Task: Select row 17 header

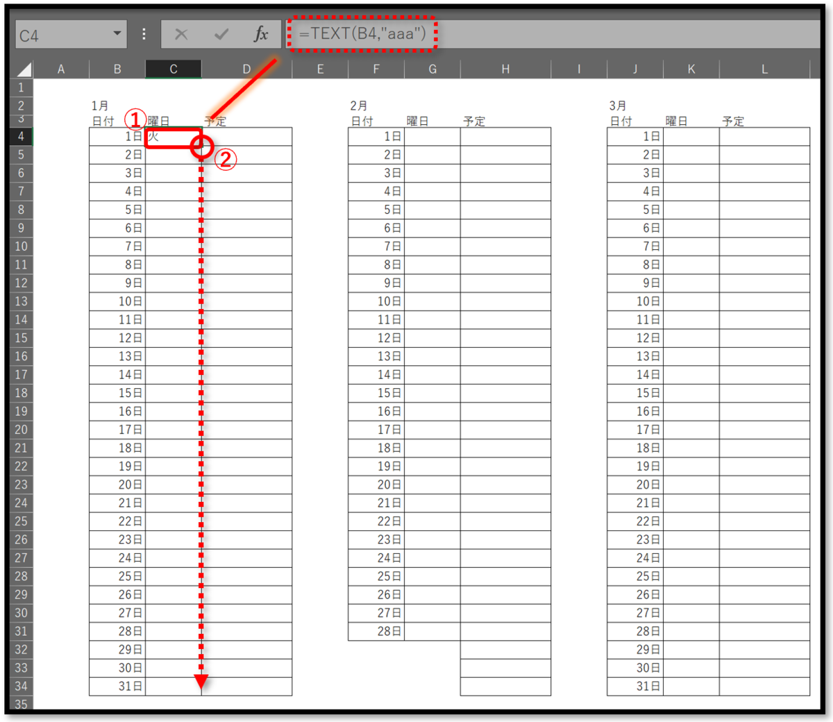Action: [x=22, y=375]
